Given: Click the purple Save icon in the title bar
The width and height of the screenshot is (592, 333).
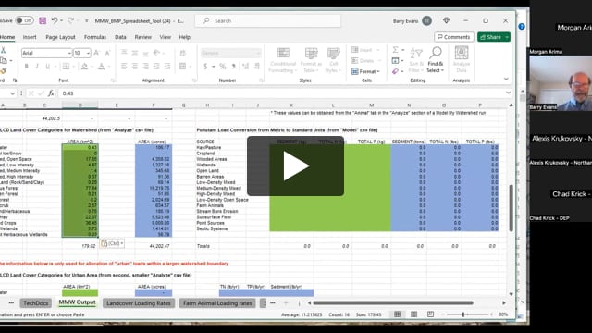Looking at the screenshot, I should point(43,20).
